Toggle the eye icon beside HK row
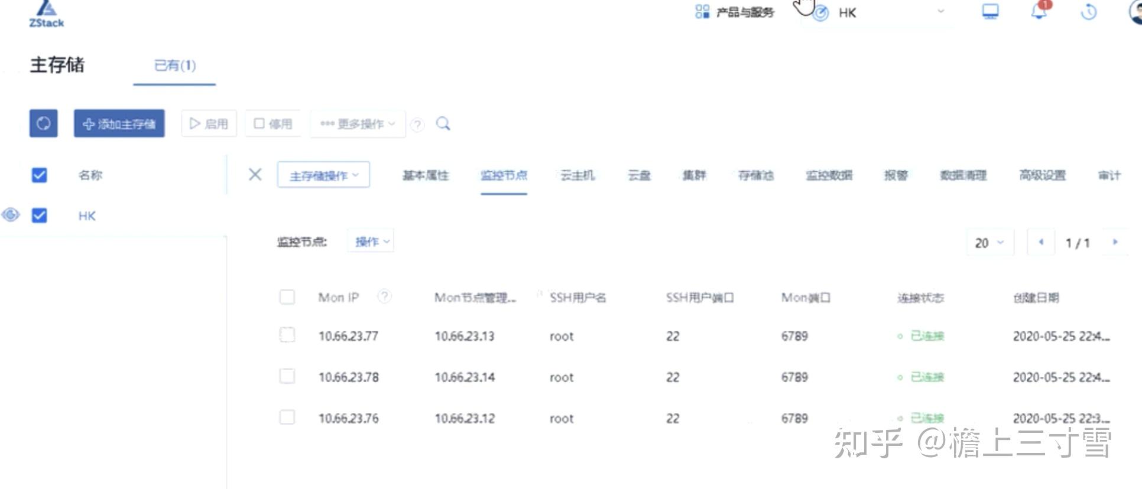This screenshot has width=1142, height=489. [x=11, y=215]
